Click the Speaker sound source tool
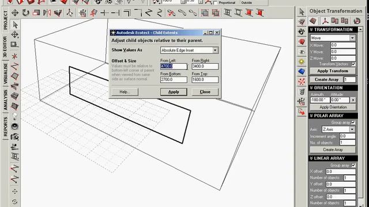 point(14,126)
